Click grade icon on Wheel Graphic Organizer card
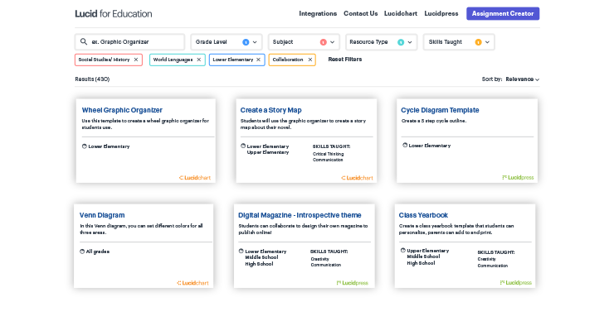The width and height of the screenshot is (614, 321). (84, 146)
